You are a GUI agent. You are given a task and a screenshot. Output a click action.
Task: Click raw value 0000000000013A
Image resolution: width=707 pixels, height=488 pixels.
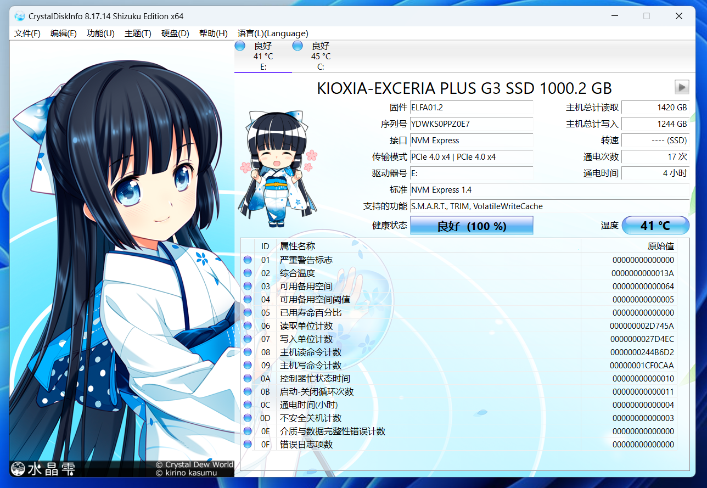[643, 273]
